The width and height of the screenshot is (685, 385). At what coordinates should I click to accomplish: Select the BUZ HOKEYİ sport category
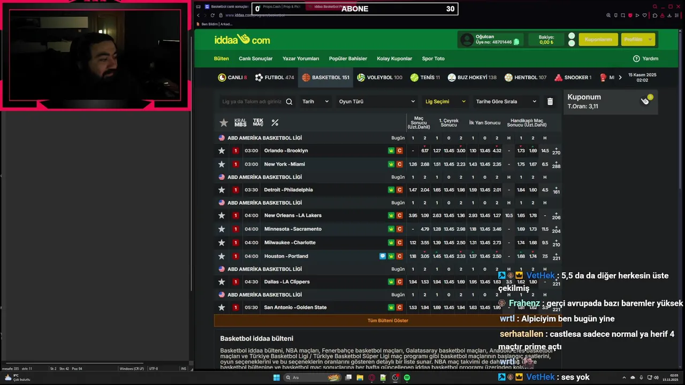point(472,78)
